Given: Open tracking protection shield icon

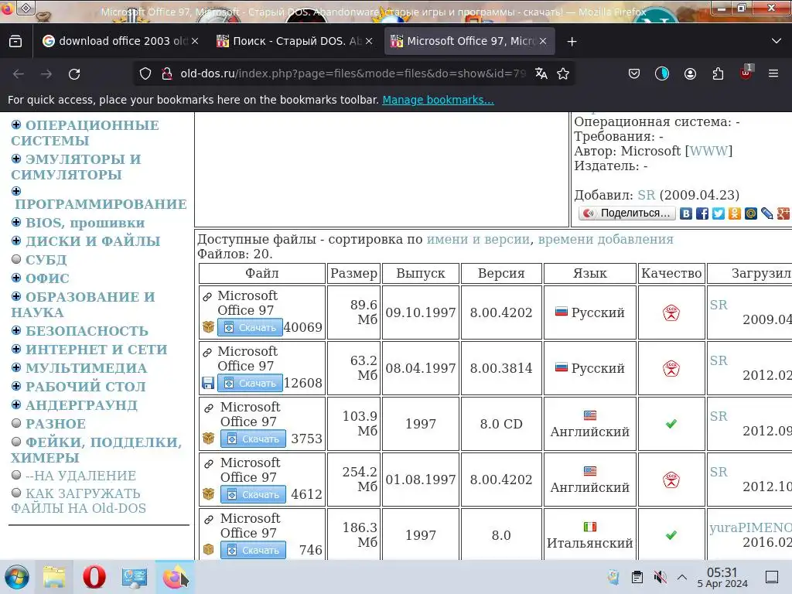Looking at the screenshot, I should (145, 73).
